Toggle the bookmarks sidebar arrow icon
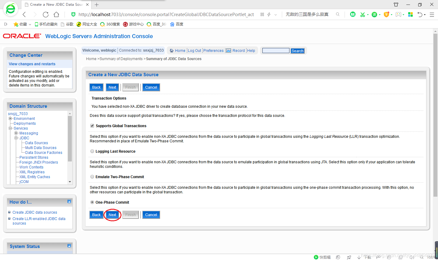Screen dimensions: 438x261 tap(6, 24)
